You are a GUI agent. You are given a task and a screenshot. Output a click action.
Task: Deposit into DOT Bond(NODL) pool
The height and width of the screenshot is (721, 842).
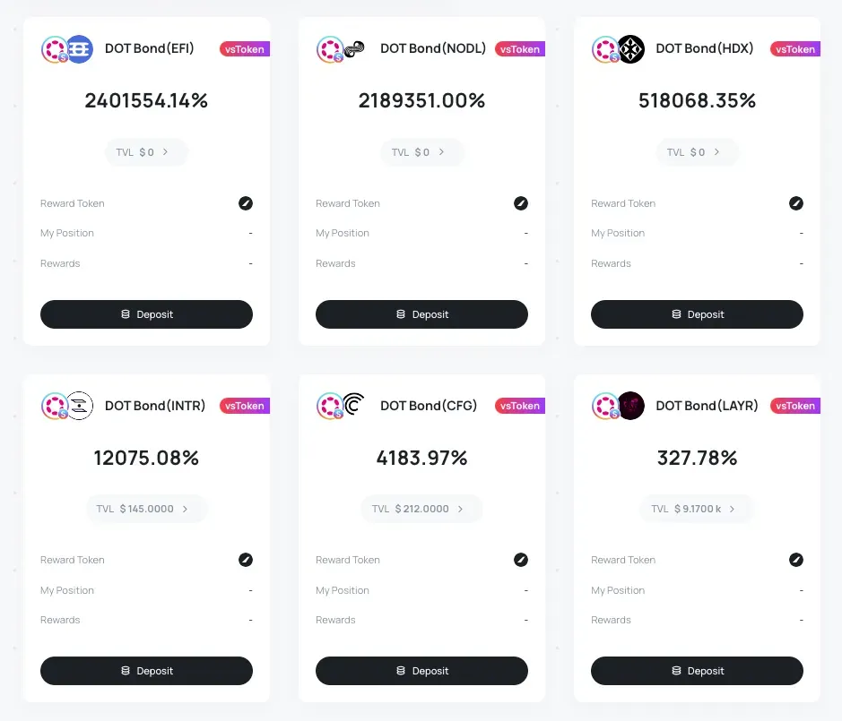click(x=421, y=314)
